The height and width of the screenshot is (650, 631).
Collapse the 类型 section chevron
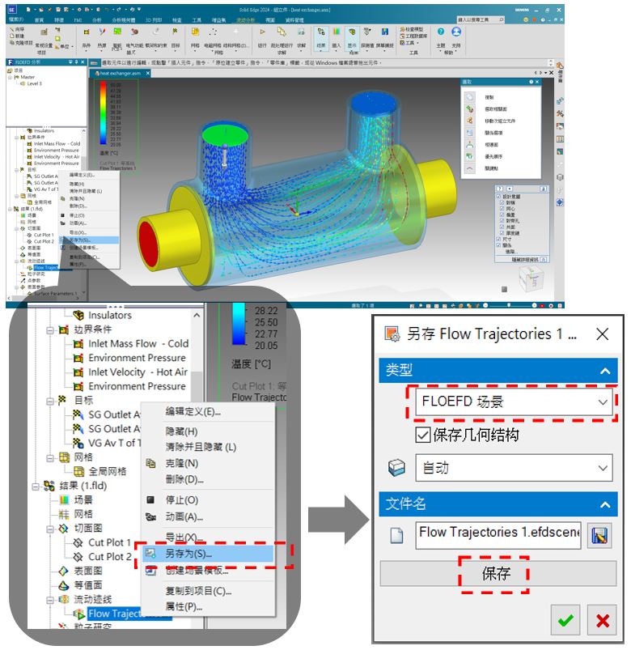point(605,371)
